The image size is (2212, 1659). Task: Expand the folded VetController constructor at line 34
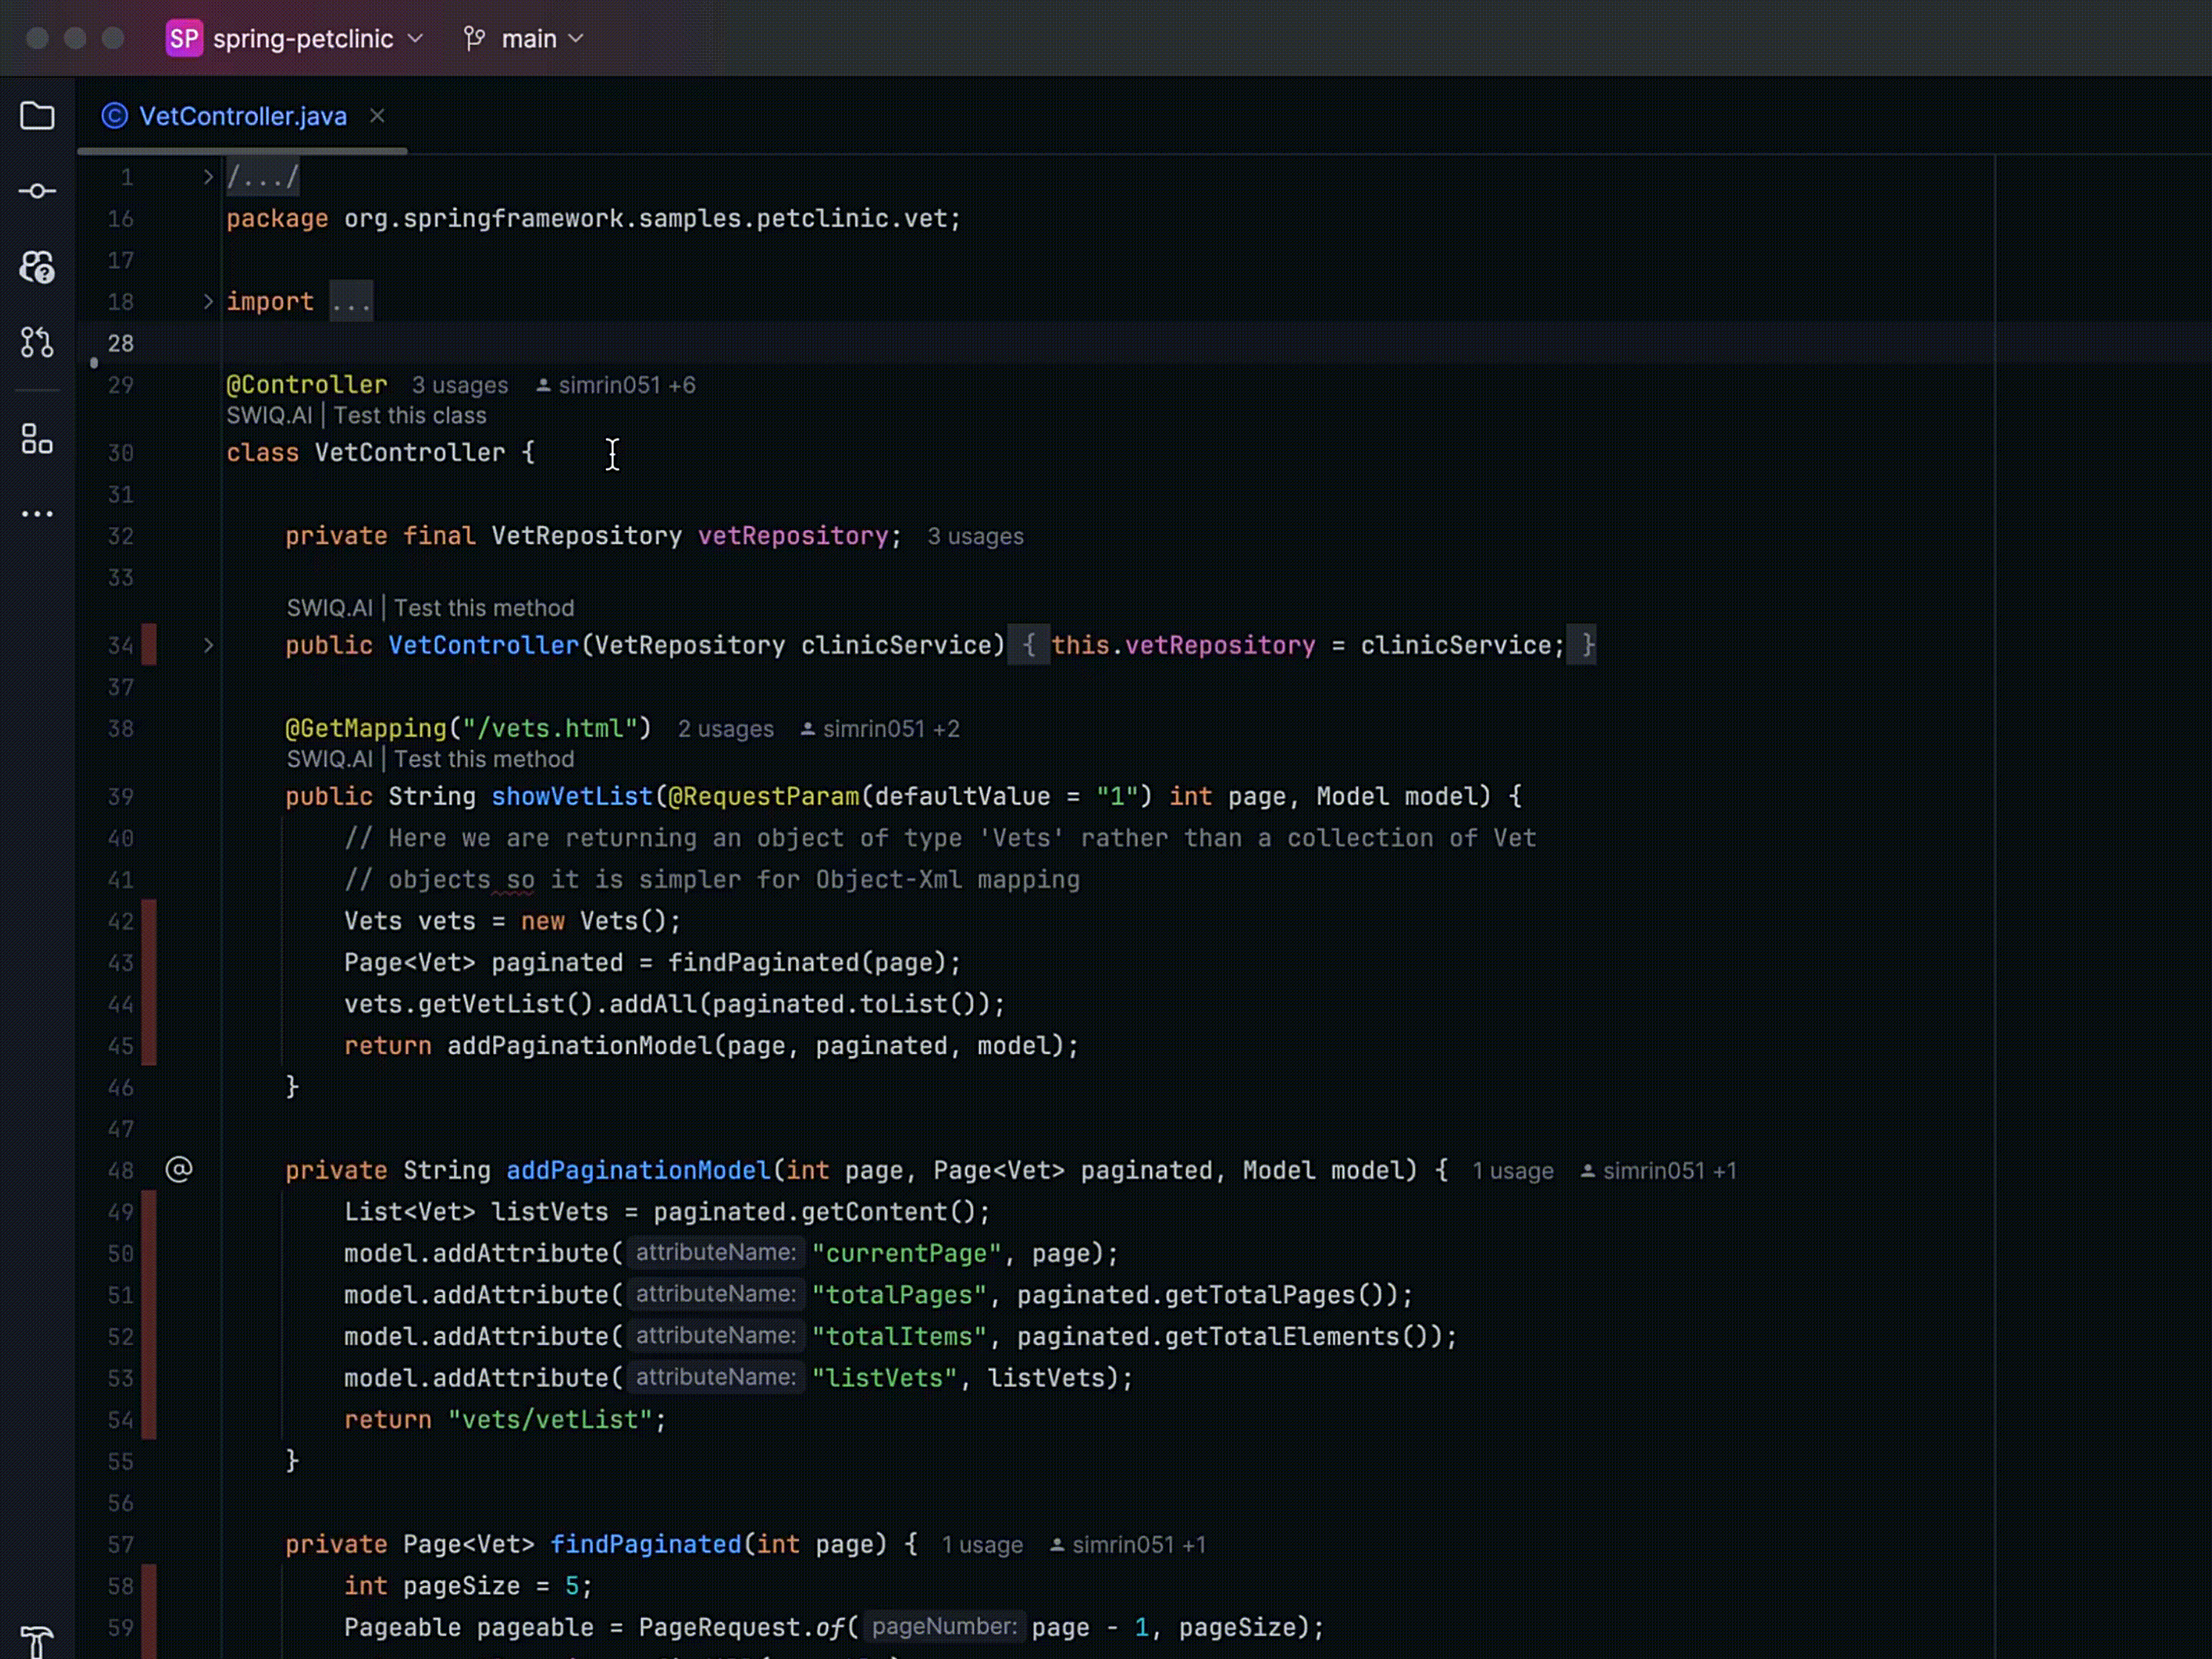tap(208, 645)
